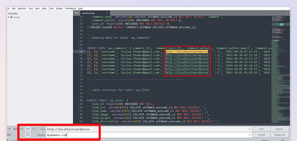297x141 pixels.
Task: Click into the Replace input field
Action: click(x=149, y=135)
